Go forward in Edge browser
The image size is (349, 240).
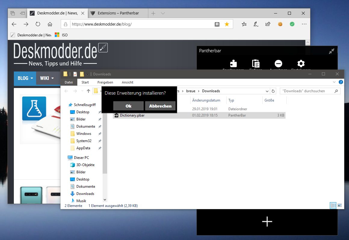pyautogui.click(x=26, y=24)
